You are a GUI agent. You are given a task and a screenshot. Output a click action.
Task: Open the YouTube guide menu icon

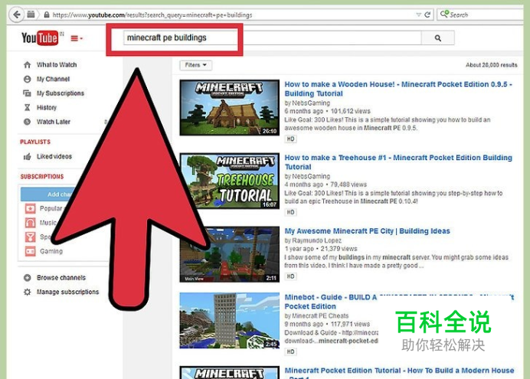point(77,38)
